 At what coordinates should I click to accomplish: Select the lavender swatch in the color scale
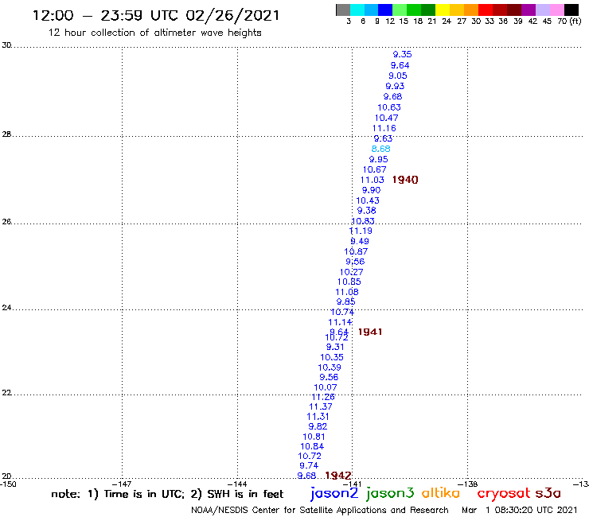pyautogui.click(x=542, y=10)
